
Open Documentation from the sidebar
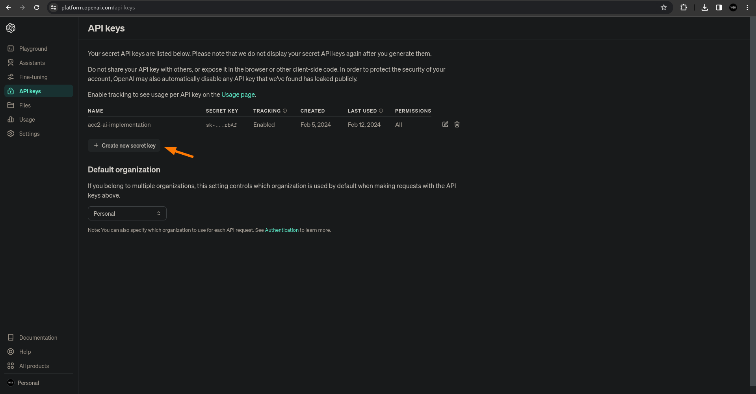point(39,338)
